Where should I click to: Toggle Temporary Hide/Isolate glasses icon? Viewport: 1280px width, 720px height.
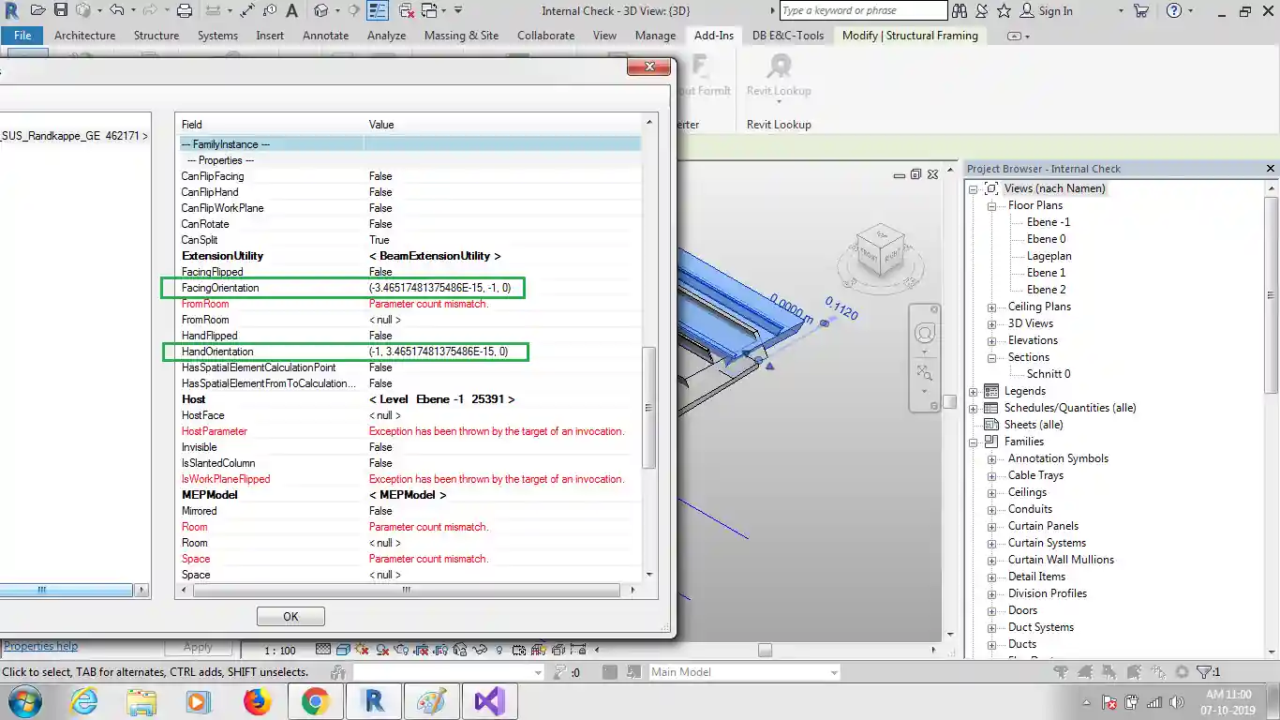coord(479,650)
